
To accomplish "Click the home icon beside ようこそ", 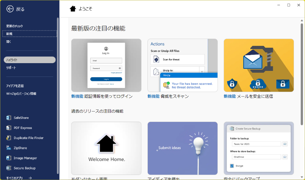I will (x=73, y=9).
